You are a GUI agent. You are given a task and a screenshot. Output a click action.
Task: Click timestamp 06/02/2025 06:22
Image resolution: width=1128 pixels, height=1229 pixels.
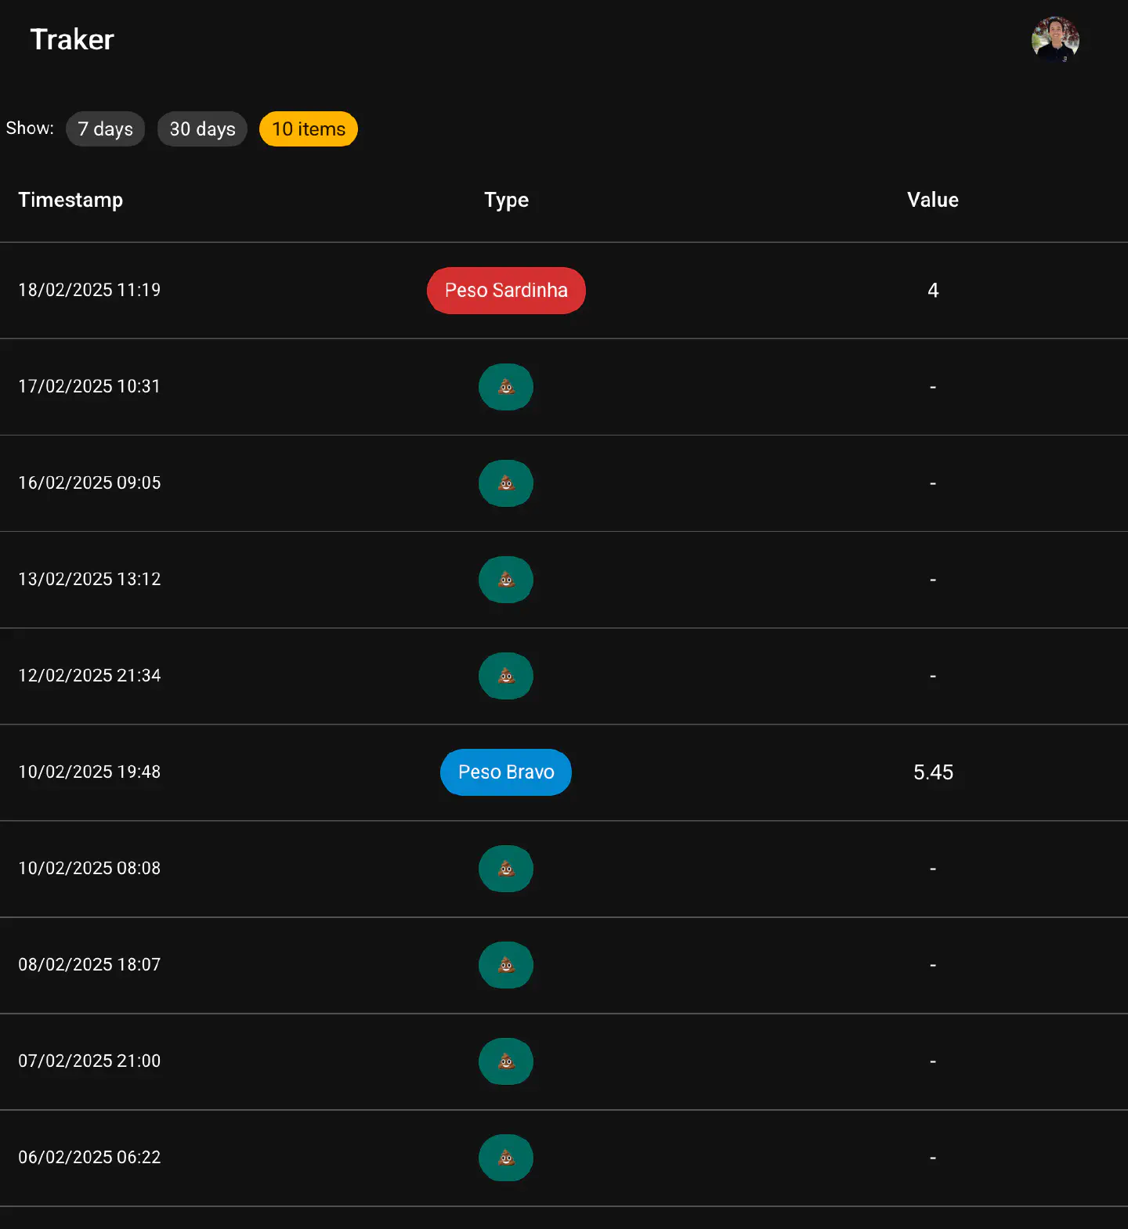coord(89,1157)
